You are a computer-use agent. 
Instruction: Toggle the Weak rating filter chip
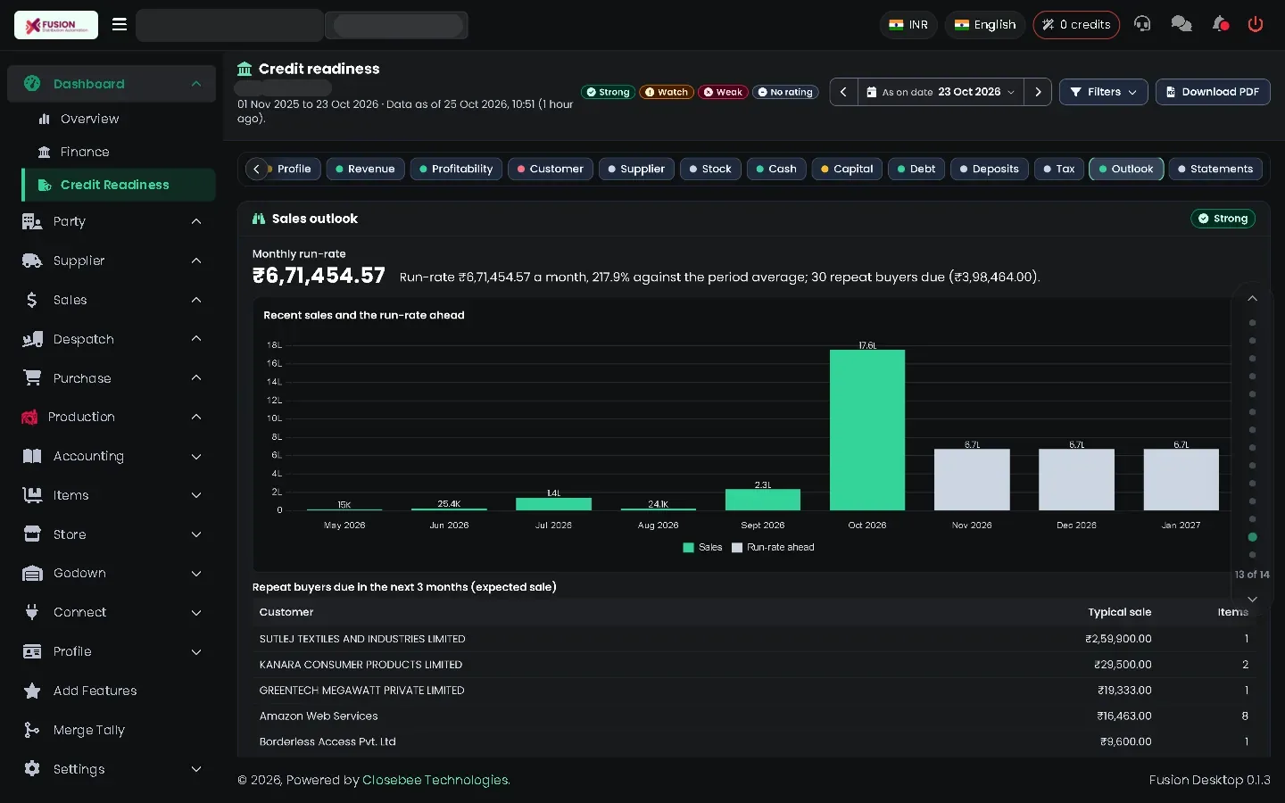tap(723, 92)
